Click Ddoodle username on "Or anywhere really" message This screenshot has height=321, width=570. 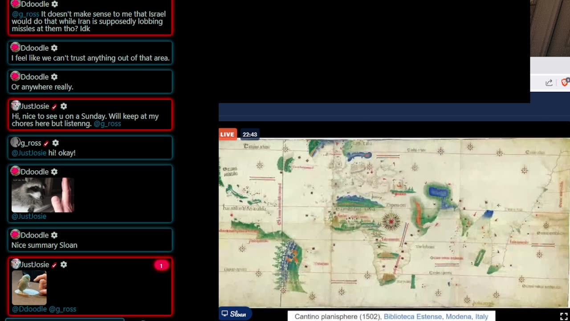[x=35, y=77]
